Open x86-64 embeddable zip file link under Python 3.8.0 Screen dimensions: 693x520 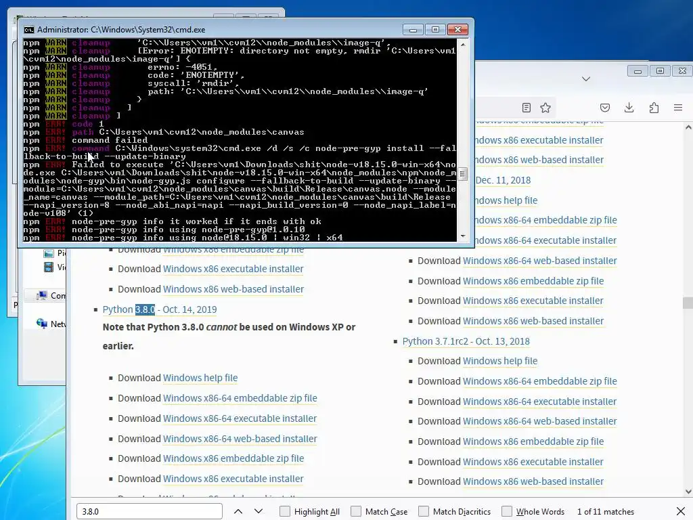pos(240,398)
